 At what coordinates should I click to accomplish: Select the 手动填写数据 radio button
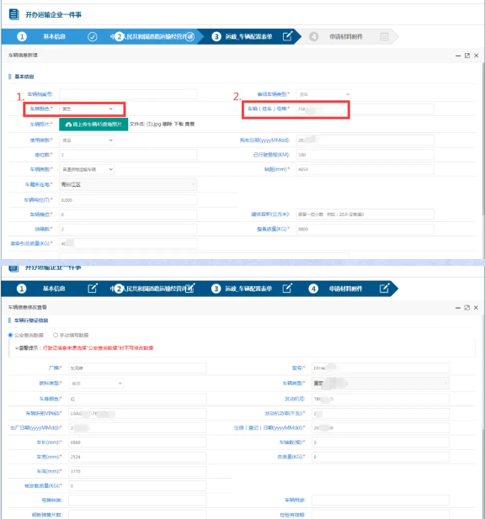click(56, 335)
